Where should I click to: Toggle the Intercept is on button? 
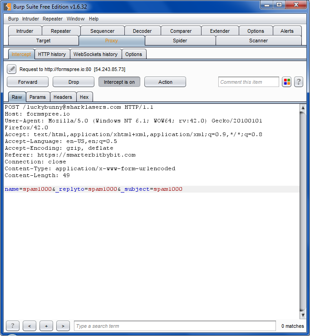pos(119,82)
